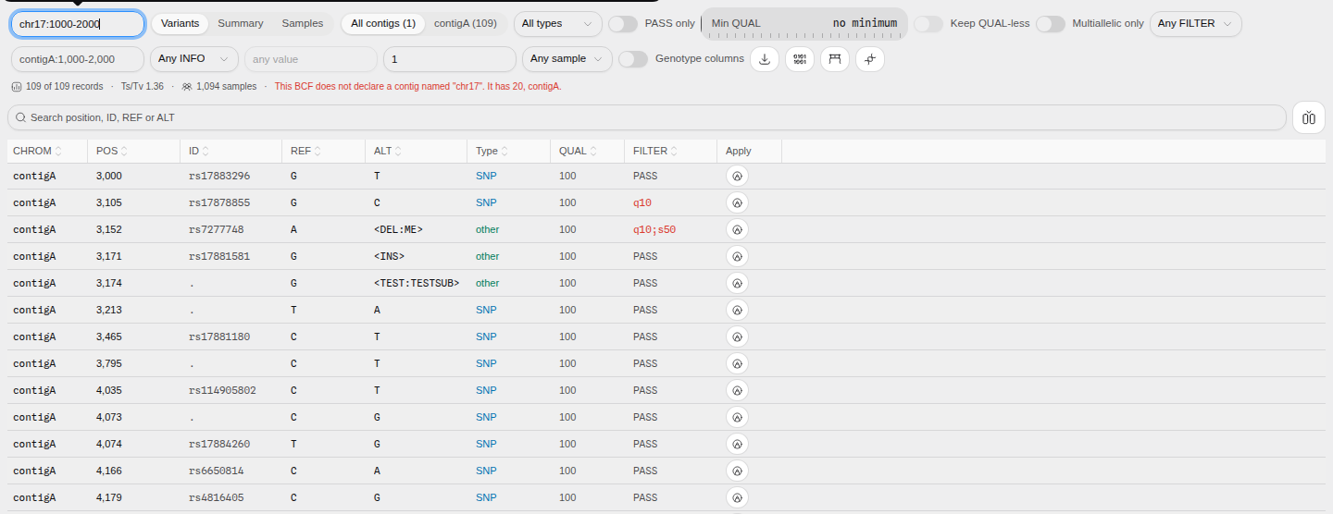Click the SNP type link for rs17883296
The image size is (1333, 514).
[486, 176]
